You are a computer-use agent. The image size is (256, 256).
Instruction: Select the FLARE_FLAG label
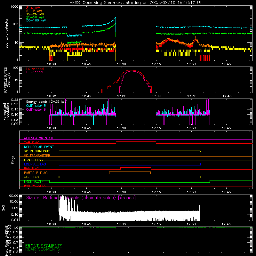(33, 160)
